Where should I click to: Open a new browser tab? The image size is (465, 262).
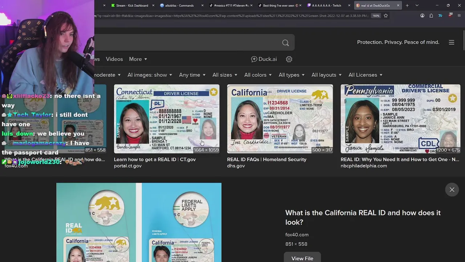(407, 5)
